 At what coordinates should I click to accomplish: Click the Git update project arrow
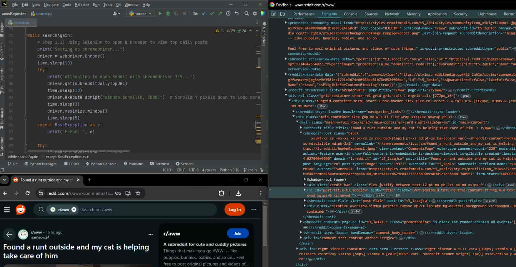tap(204, 13)
